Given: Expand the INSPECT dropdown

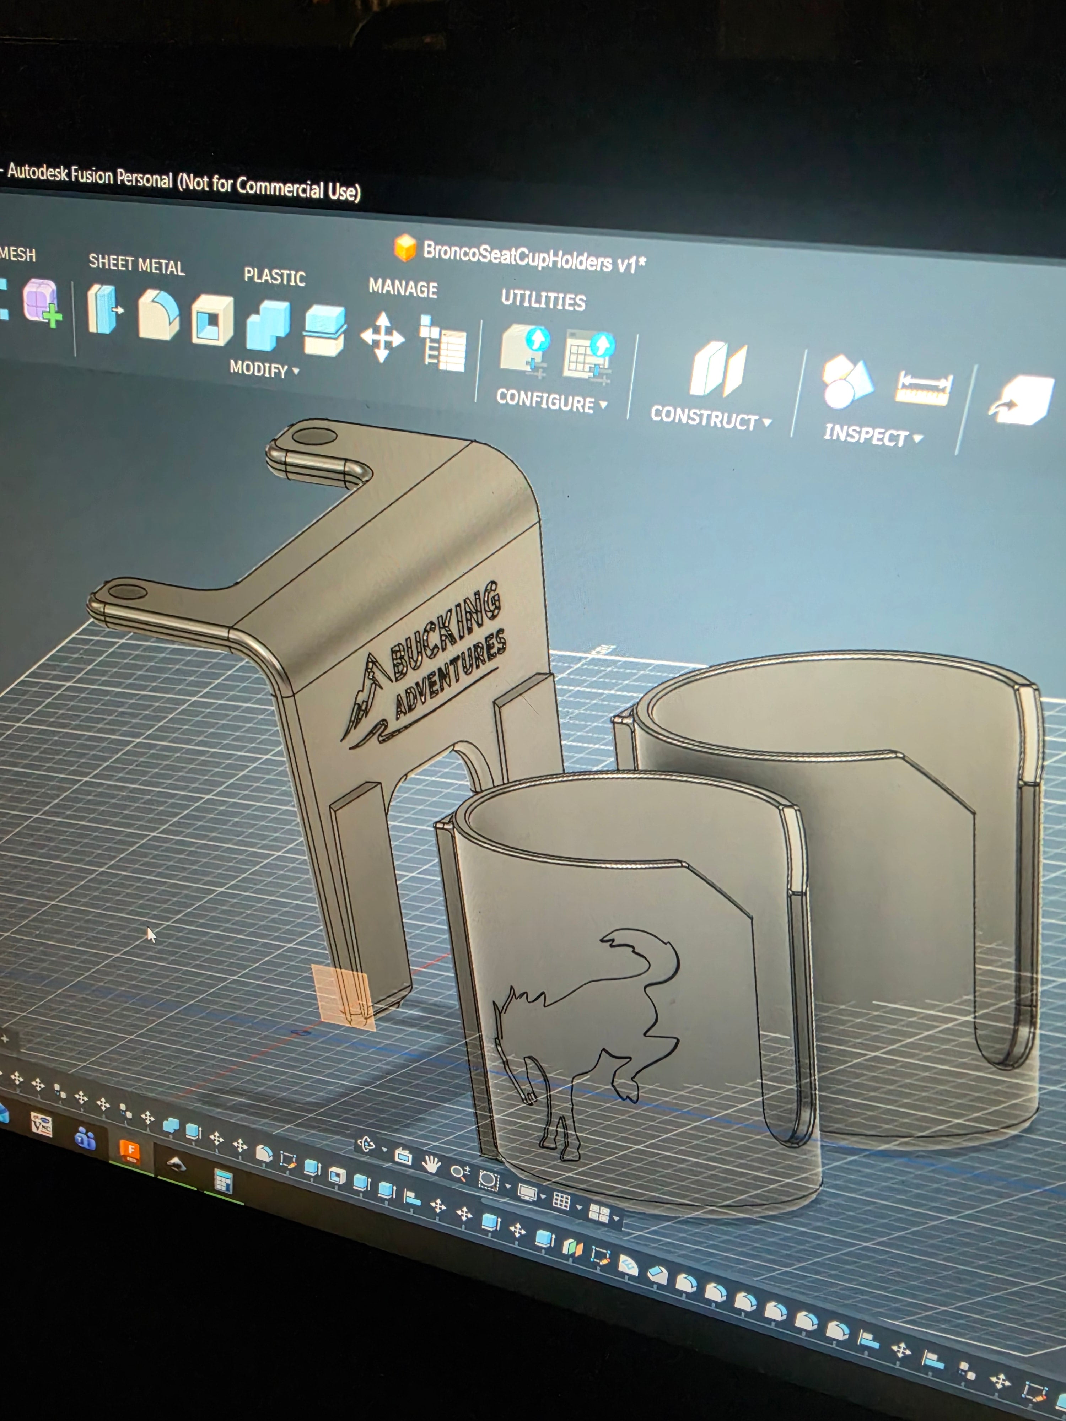Looking at the screenshot, I should [x=873, y=436].
